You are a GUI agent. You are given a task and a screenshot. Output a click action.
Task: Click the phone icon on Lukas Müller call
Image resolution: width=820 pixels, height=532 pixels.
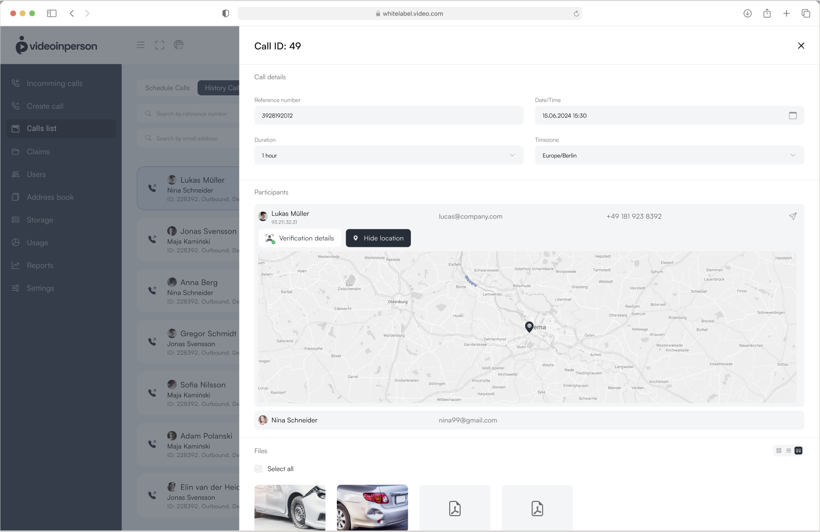pos(152,188)
